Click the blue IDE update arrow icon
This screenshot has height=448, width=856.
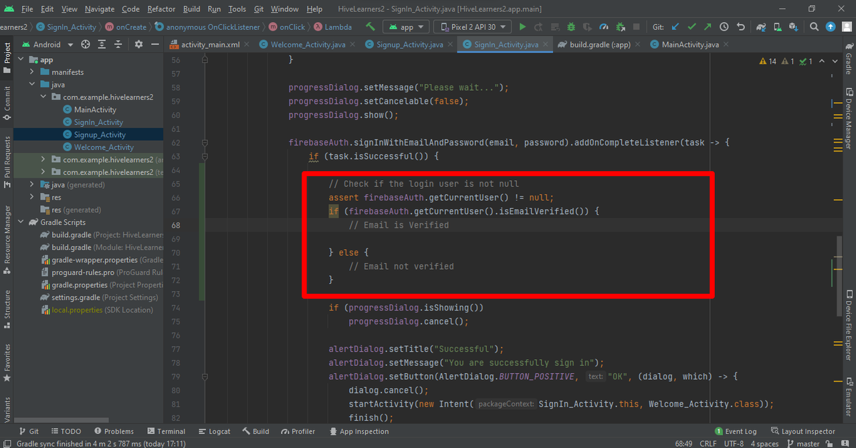(x=831, y=27)
